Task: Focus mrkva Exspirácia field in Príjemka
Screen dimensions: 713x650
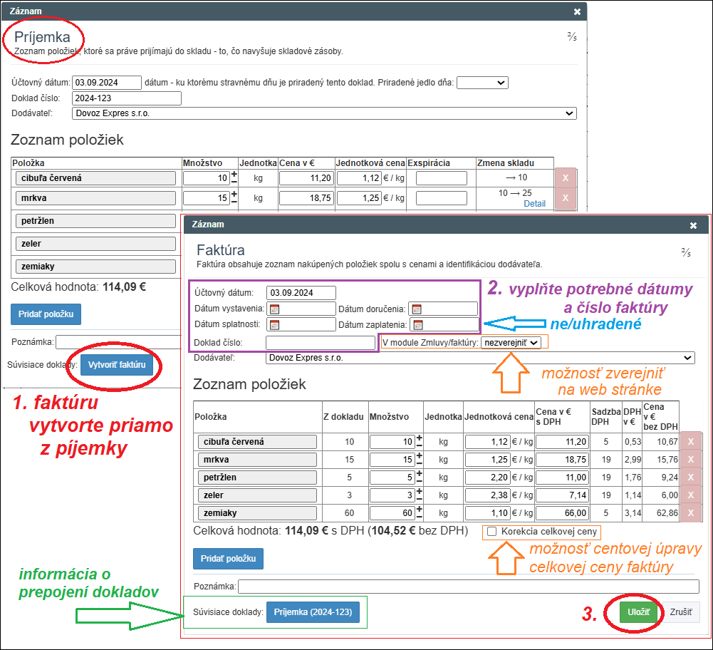Action: [442, 198]
